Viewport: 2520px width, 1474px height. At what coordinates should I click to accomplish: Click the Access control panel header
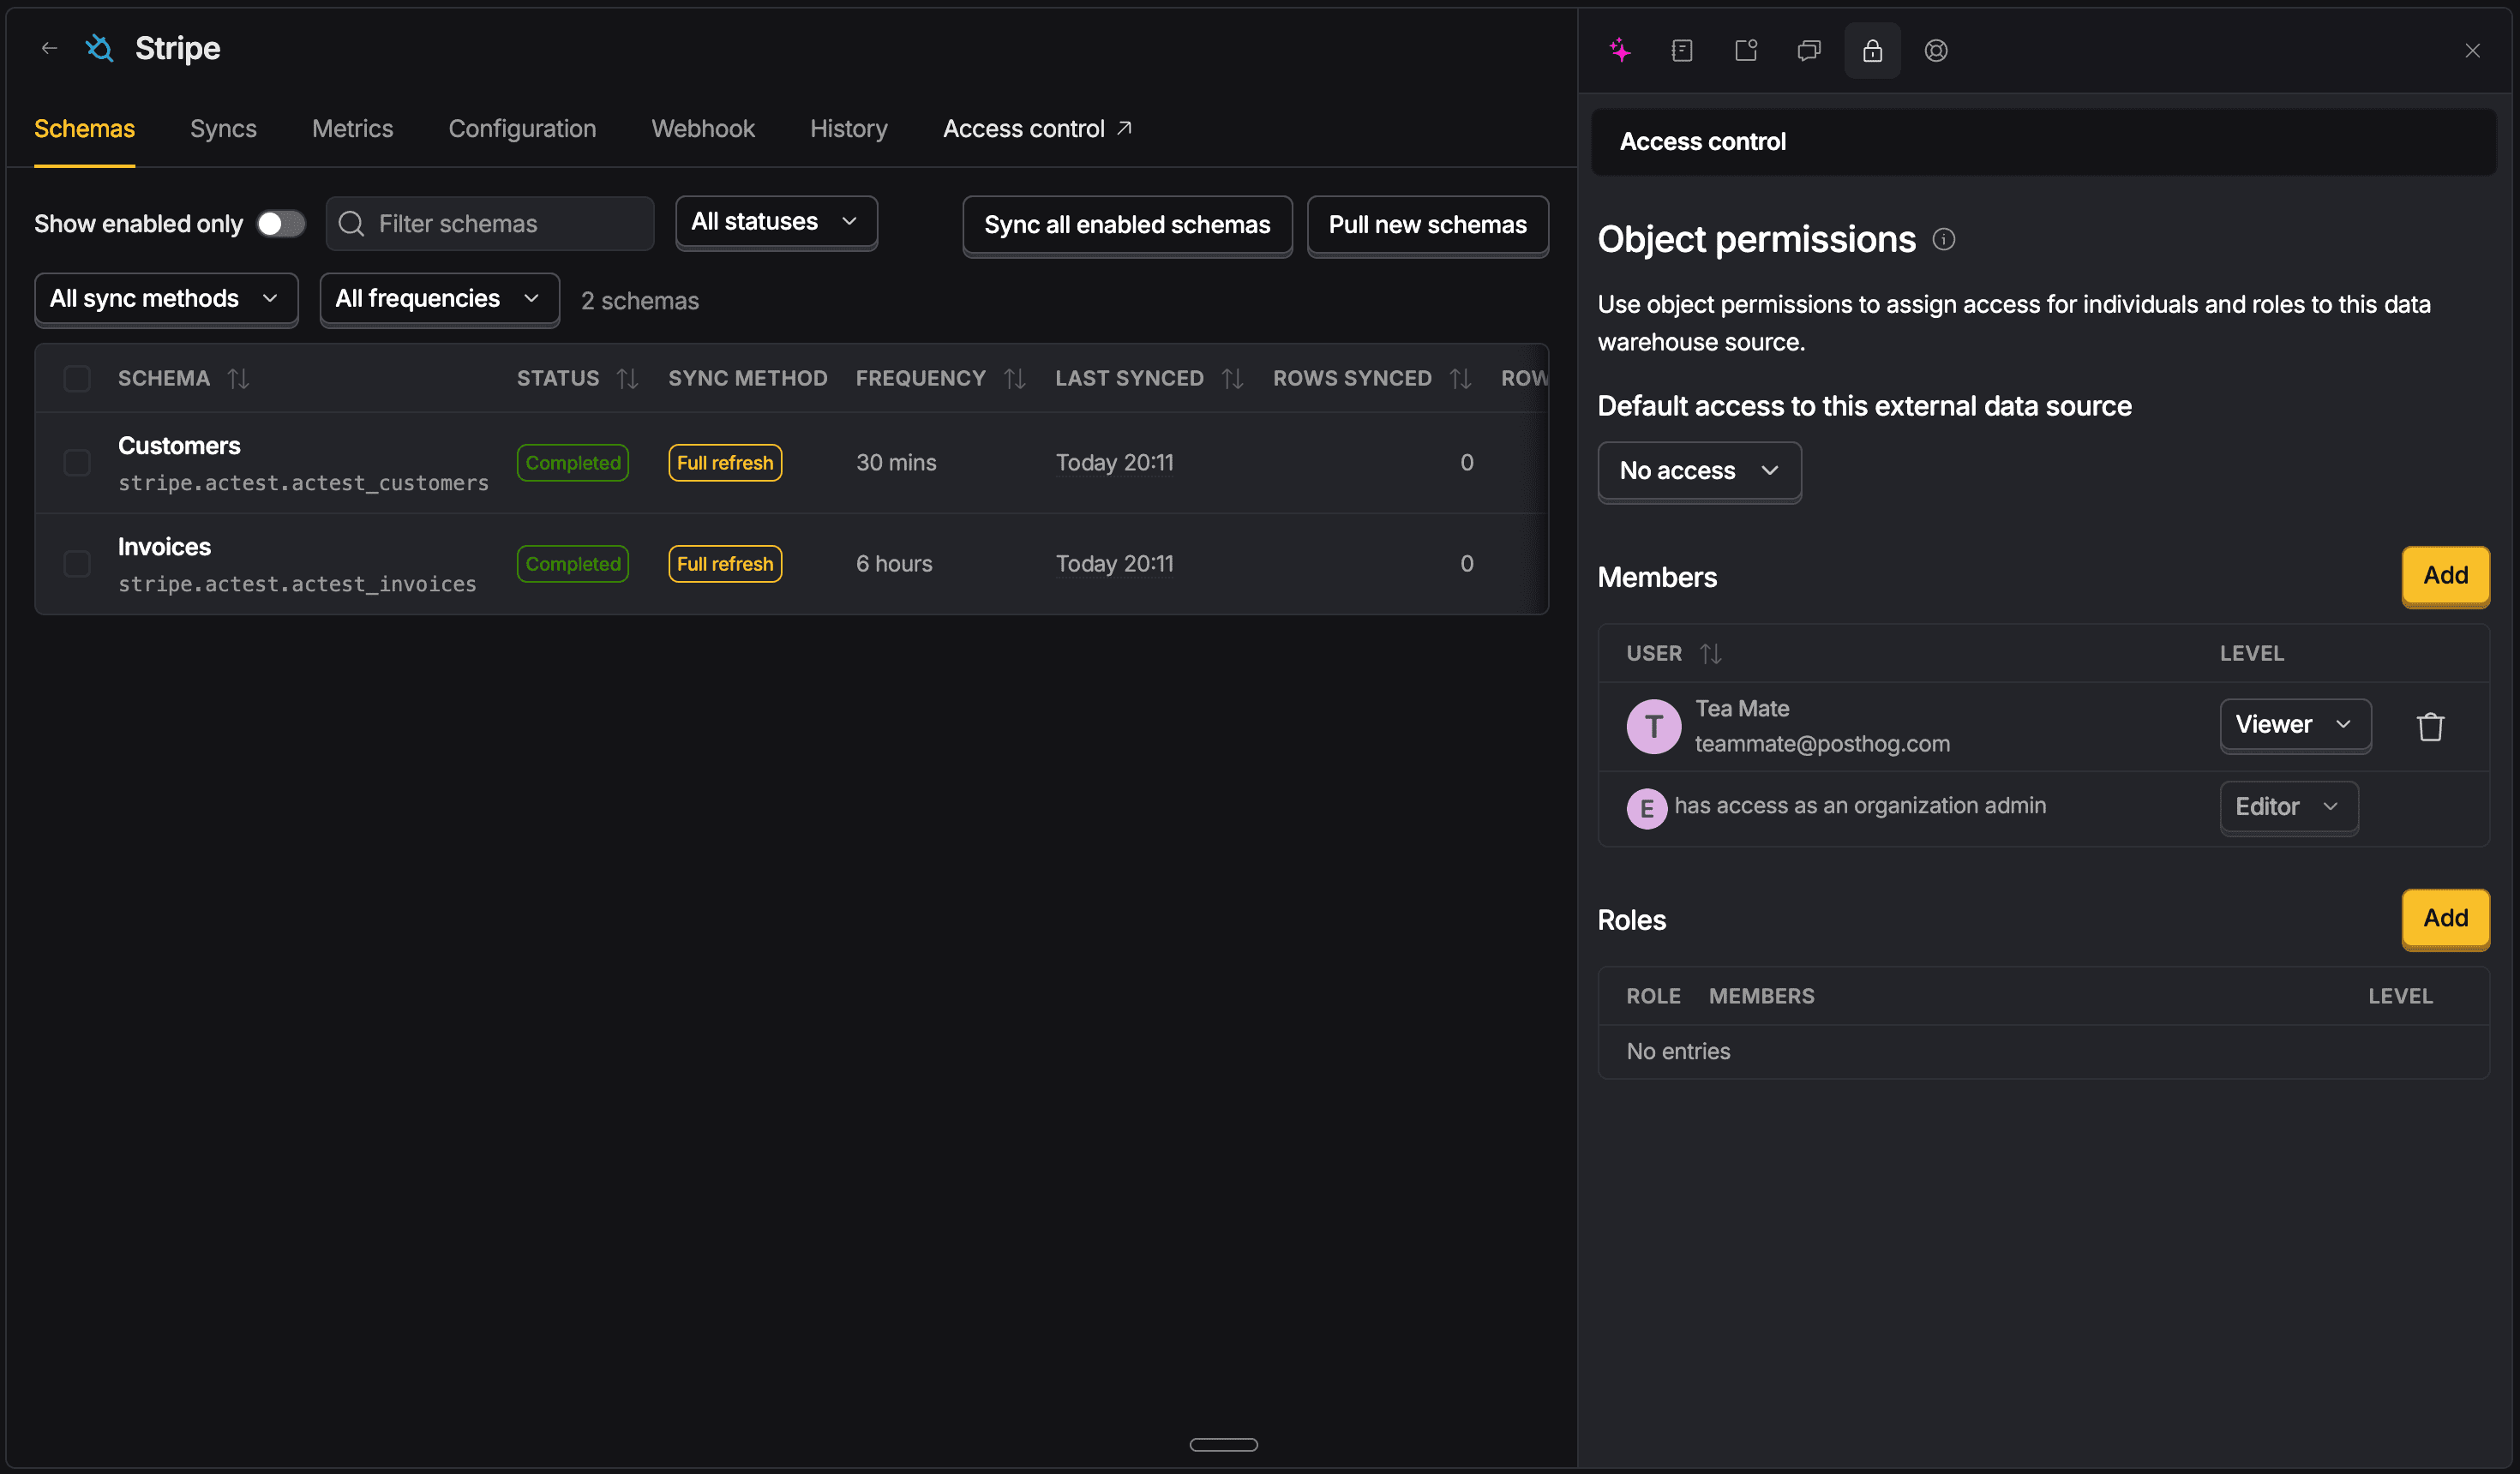click(x=2043, y=141)
